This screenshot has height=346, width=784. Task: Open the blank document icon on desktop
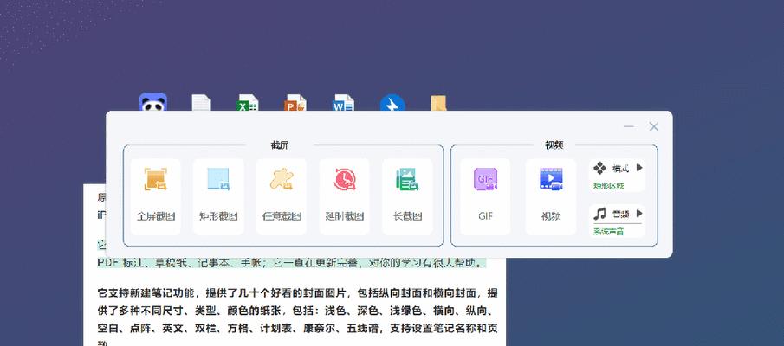coord(201,103)
